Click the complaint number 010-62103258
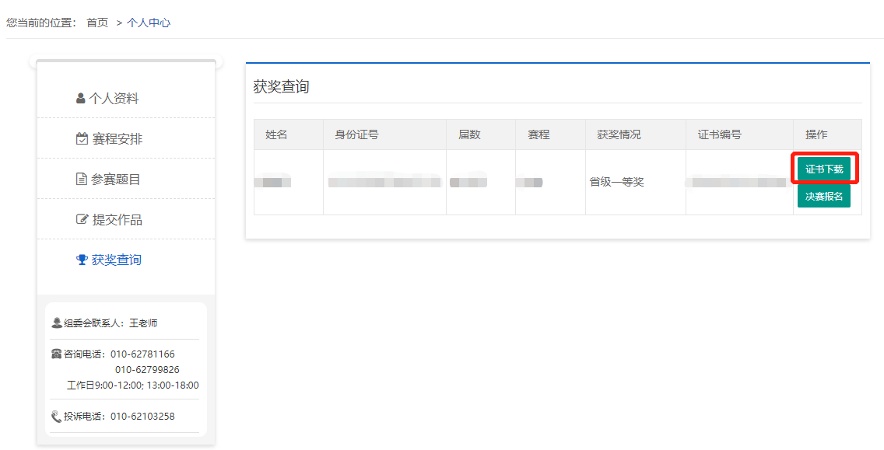This screenshot has height=450, width=884. tap(142, 417)
